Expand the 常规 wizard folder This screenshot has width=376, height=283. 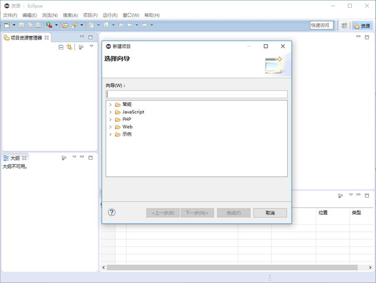pyautogui.click(x=110, y=104)
